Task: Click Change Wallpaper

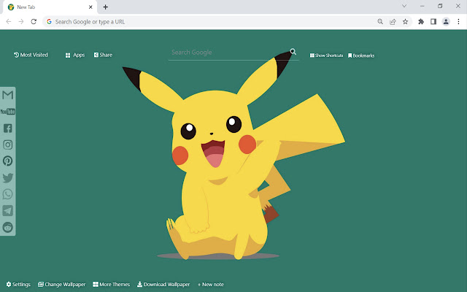Action: coord(61,284)
